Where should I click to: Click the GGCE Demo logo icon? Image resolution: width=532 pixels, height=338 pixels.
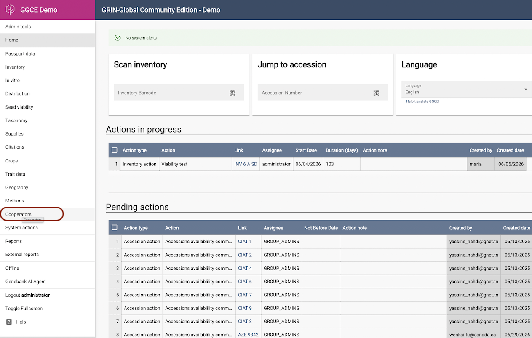10,10
